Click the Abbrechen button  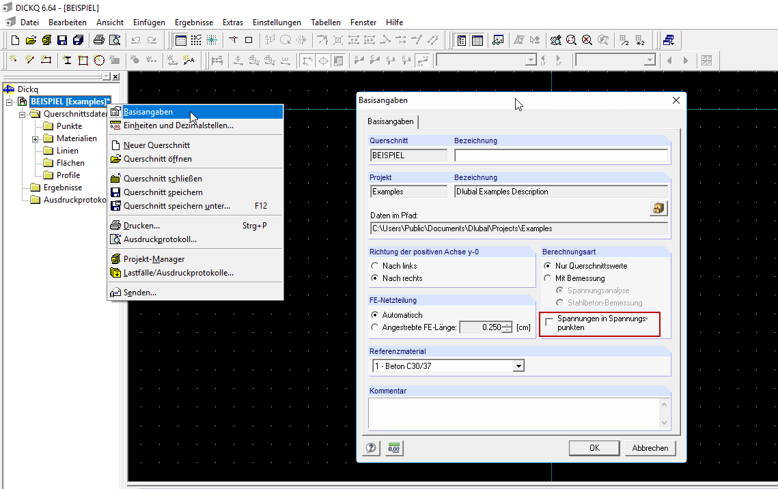tap(650, 448)
